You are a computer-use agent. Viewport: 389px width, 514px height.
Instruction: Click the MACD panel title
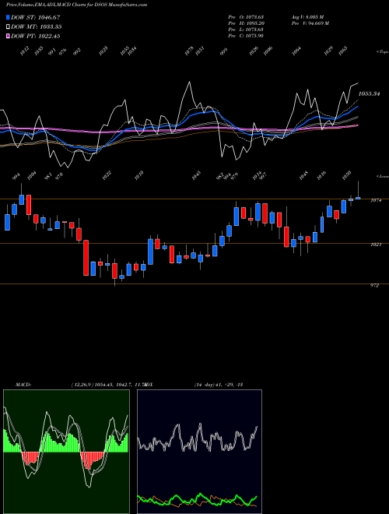(x=23, y=385)
